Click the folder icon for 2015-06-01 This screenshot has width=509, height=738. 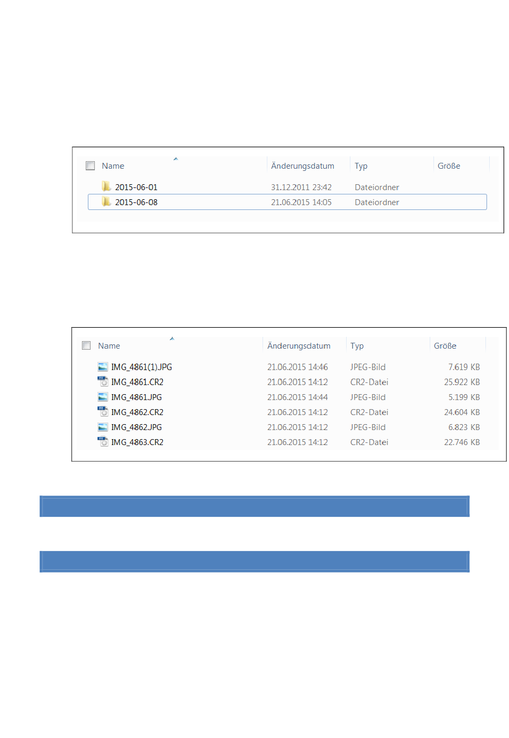point(106,186)
